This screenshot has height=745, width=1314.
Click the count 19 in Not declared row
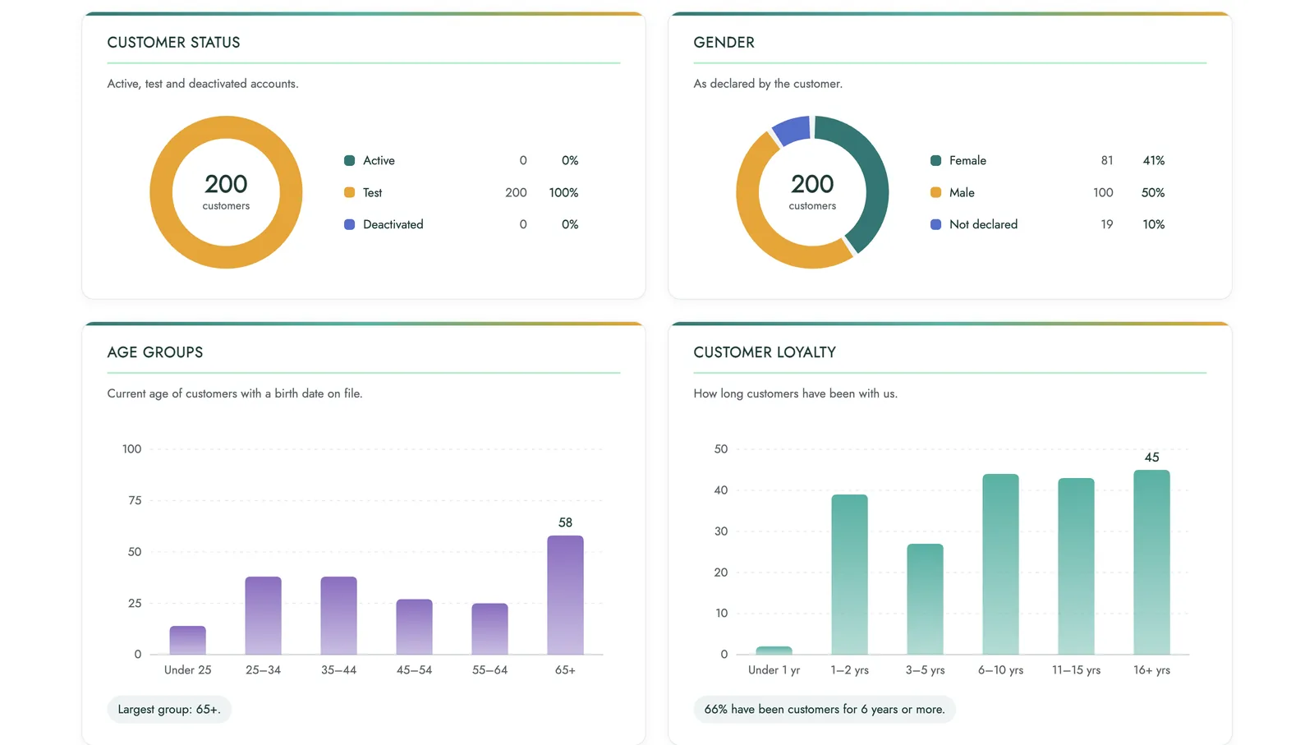point(1107,224)
